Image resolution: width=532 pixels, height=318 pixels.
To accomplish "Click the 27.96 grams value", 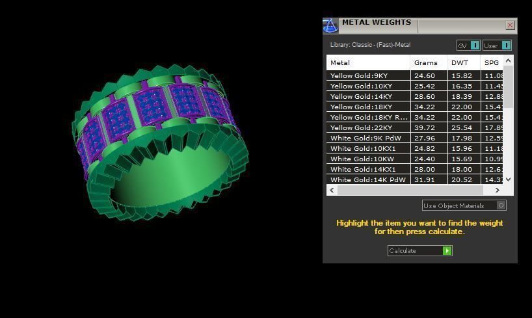I will tap(425, 138).
